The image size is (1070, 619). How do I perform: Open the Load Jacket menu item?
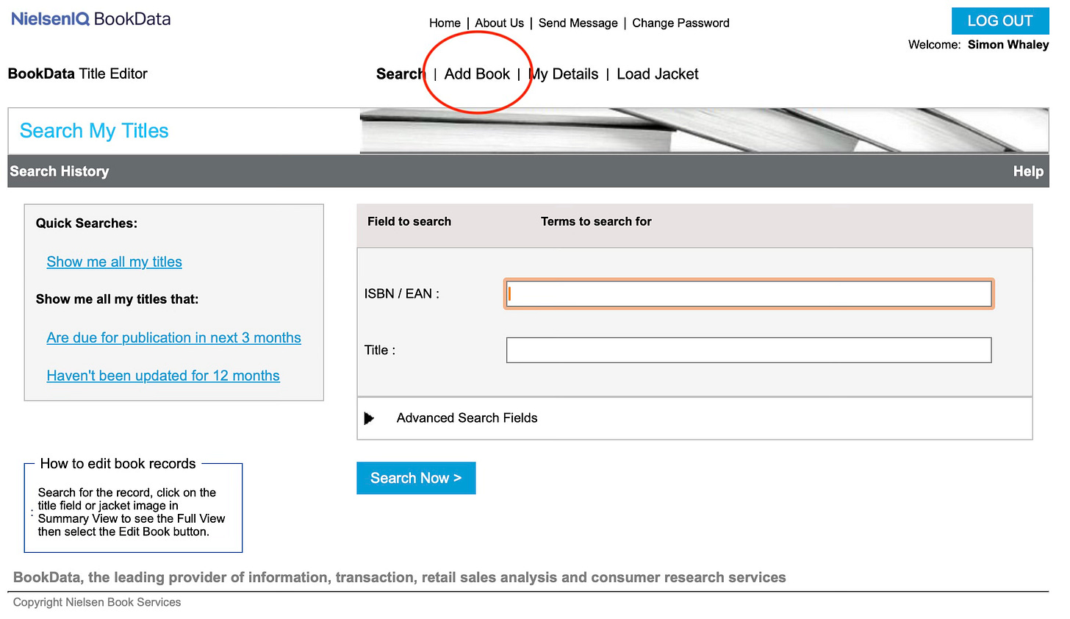658,74
